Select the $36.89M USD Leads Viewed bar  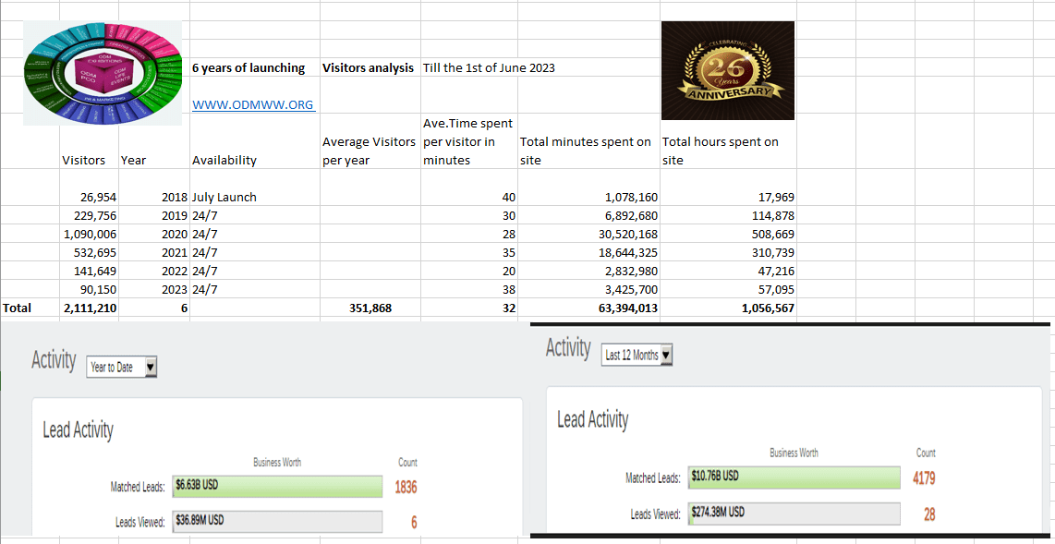pyautogui.click(x=277, y=521)
